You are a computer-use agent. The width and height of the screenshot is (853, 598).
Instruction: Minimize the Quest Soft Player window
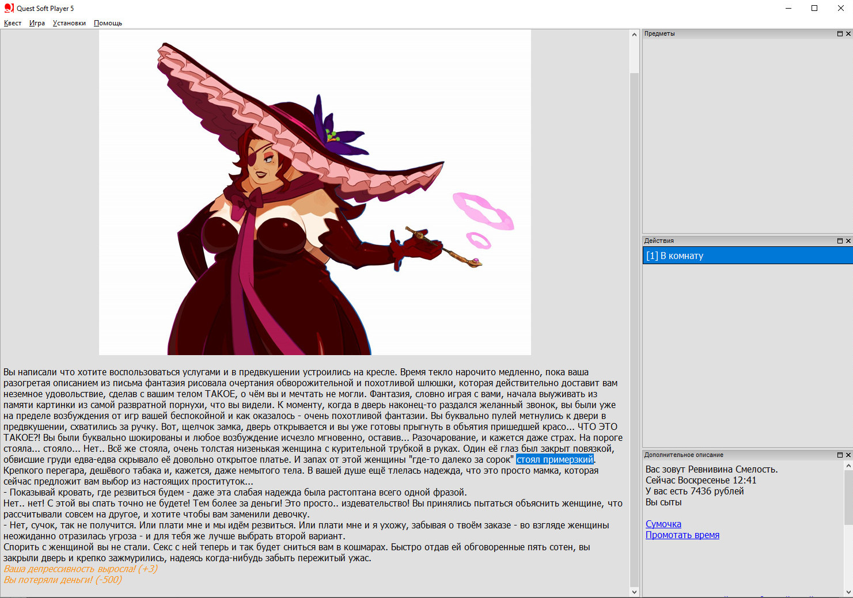pyautogui.click(x=788, y=8)
